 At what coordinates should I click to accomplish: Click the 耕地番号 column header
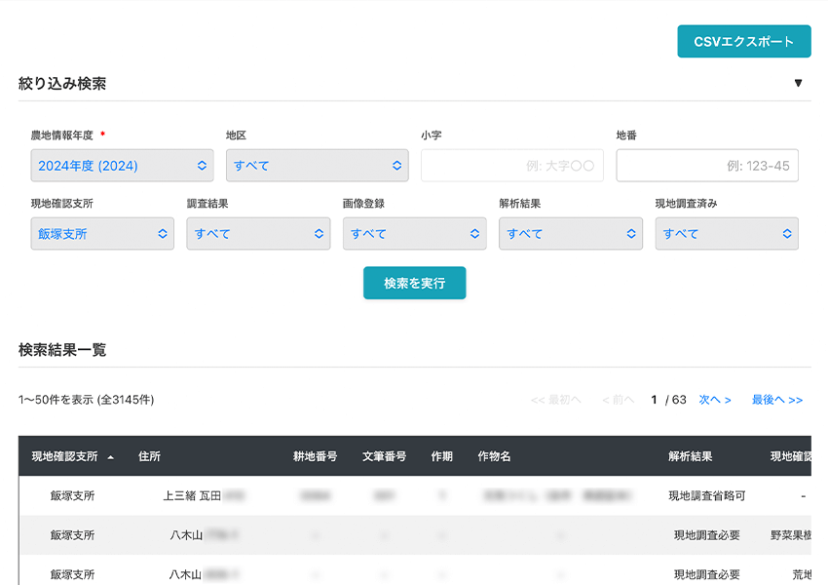click(x=315, y=456)
